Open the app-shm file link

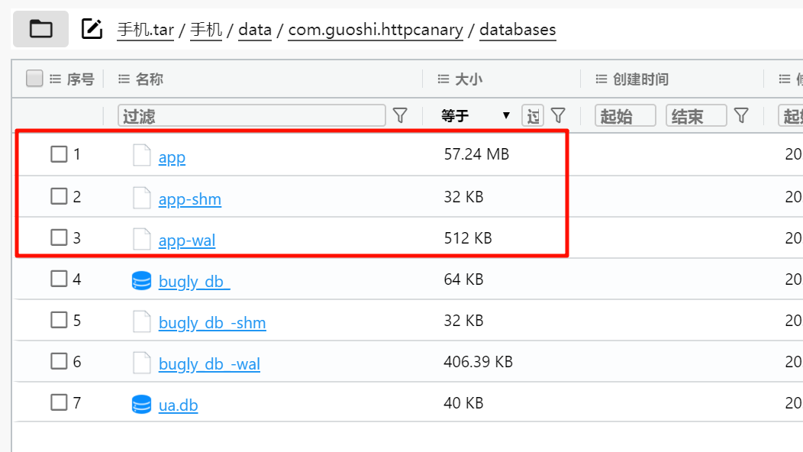click(x=190, y=199)
